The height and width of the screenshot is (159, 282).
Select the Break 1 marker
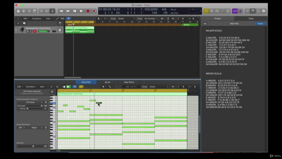[190, 25]
